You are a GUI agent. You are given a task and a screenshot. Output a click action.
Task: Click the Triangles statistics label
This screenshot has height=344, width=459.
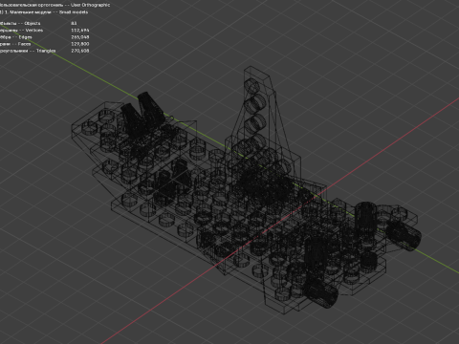(28, 51)
